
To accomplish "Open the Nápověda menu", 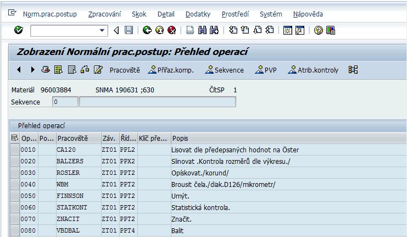I will (x=308, y=14).
